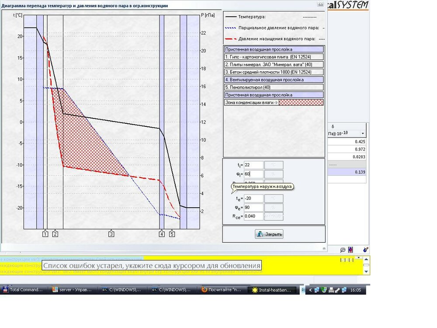Select the 0.425 table cell
This screenshot has width=437, height=328.
347,142
